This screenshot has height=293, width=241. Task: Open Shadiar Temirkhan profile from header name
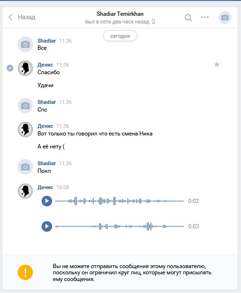[x=120, y=14]
